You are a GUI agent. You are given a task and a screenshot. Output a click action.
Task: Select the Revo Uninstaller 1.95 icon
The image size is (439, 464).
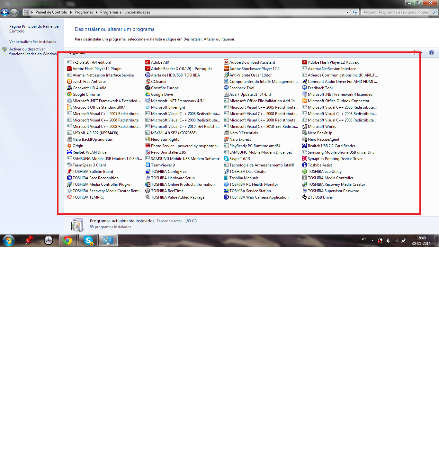click(148, 152)
